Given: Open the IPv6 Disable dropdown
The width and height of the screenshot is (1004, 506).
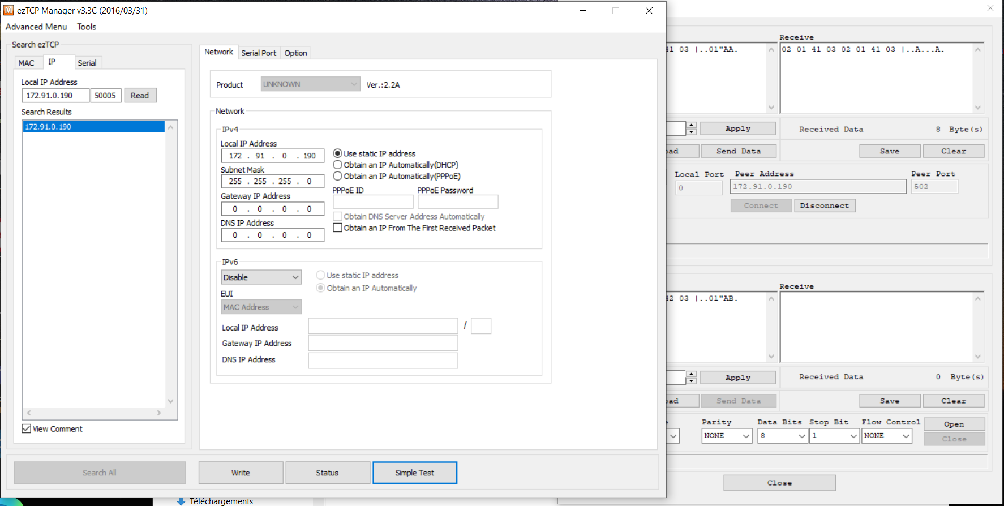Looking at the screenshot, I should 261,277.
